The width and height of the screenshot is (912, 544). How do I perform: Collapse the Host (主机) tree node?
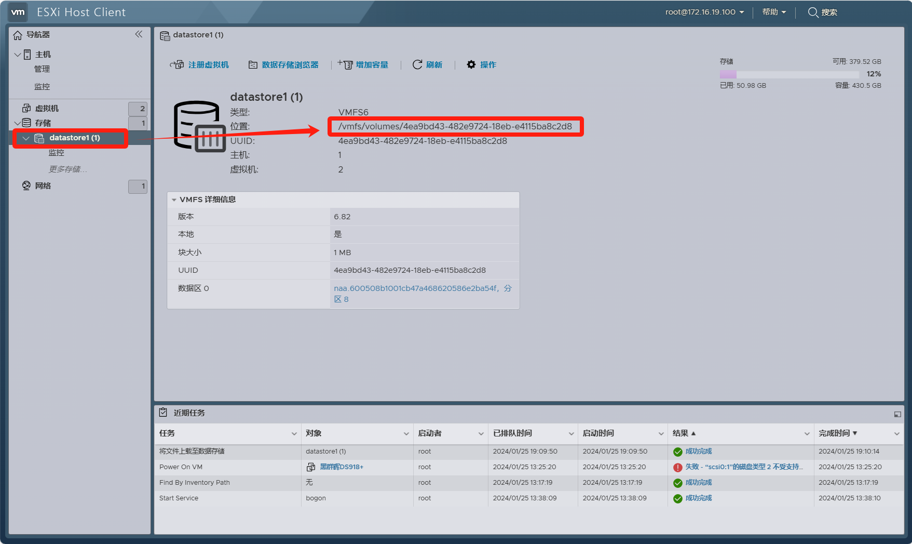[x=18, y=55]
